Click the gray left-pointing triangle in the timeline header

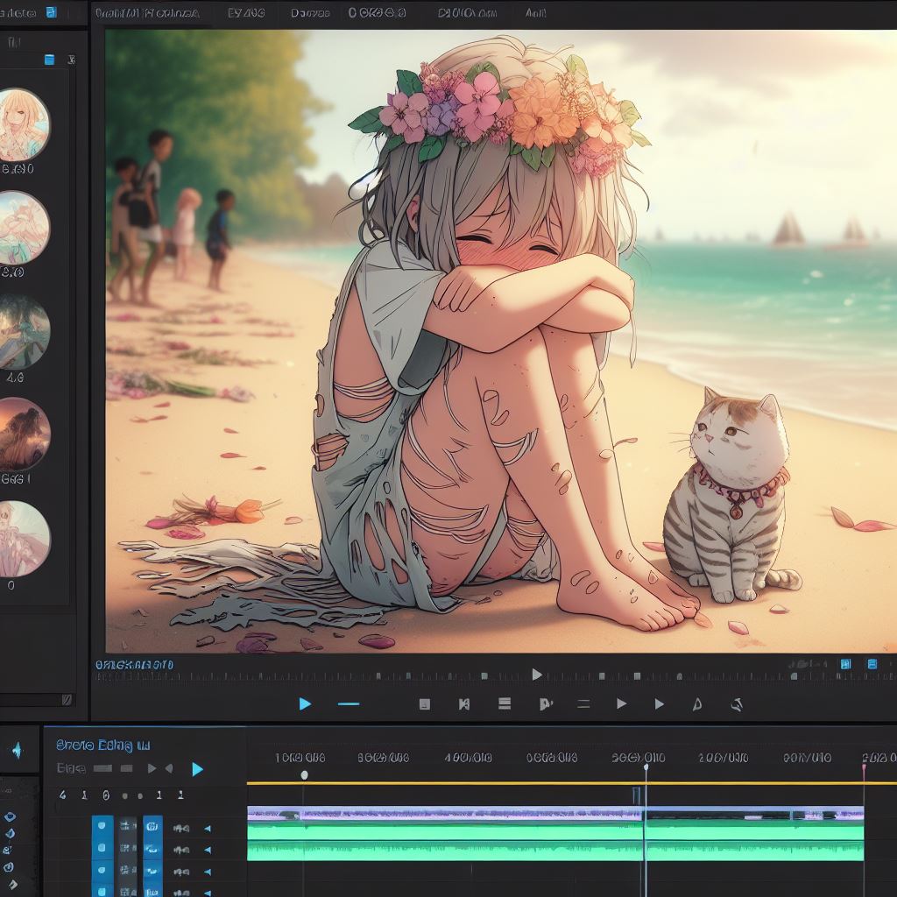click(169, 768)
